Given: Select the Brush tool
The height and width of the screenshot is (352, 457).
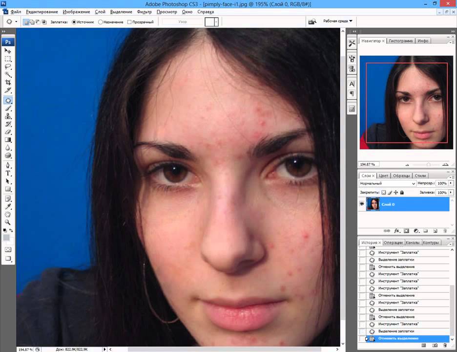Looking at the screenshot, I should (8, 108).
